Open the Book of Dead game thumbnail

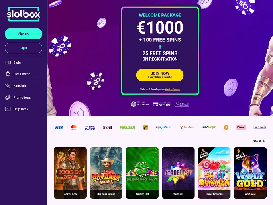(70, 173)
